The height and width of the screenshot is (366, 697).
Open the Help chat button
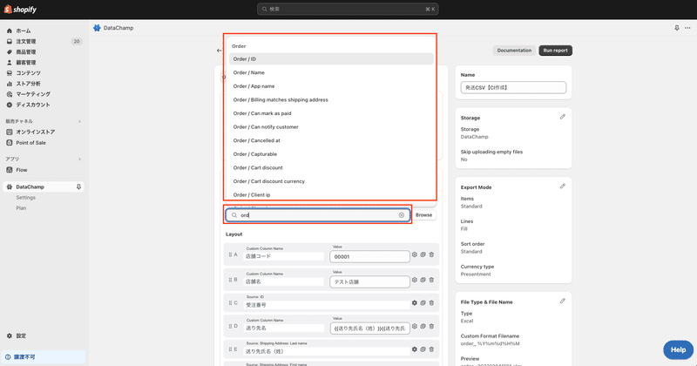click(x=678, y=350)
